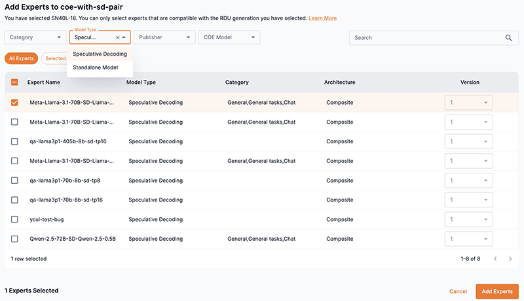
Task: Check the ycui-test-bug row checkbox
Action: 15,219
